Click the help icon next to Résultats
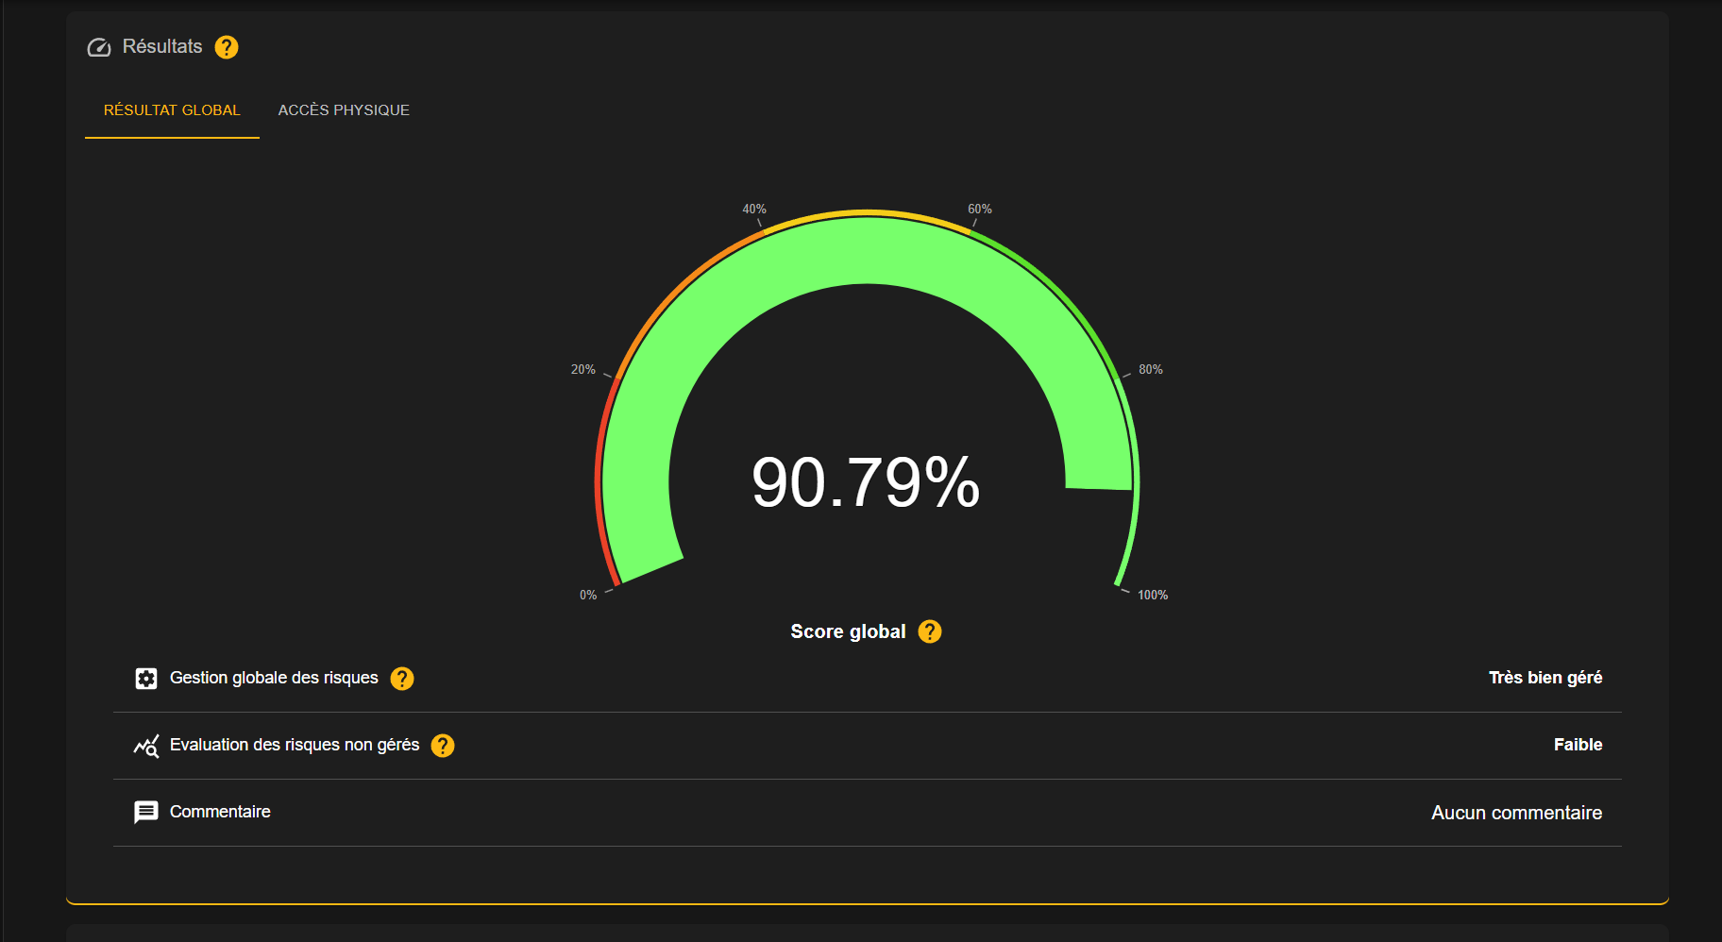This screenshot has height=942, width=1722. [x=227, y=47]
